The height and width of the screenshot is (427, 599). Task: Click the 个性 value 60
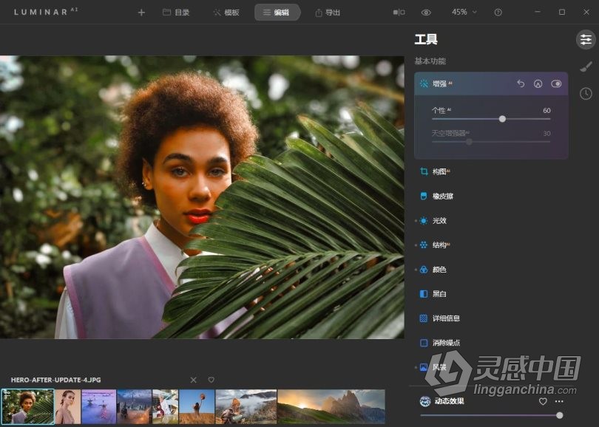[x=546, y=110]
